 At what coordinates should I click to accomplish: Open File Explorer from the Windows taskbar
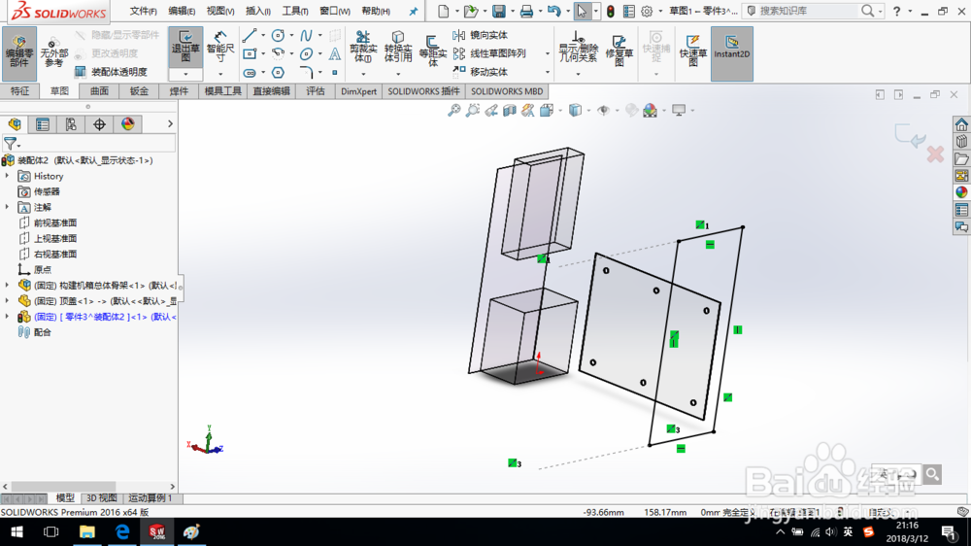(86, 531)
